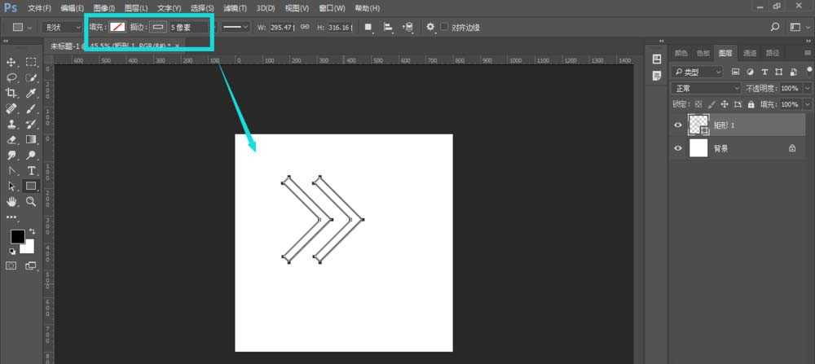
Task: Activate the Hand tool
Action: pyautogui.click(x=12, y=201)
